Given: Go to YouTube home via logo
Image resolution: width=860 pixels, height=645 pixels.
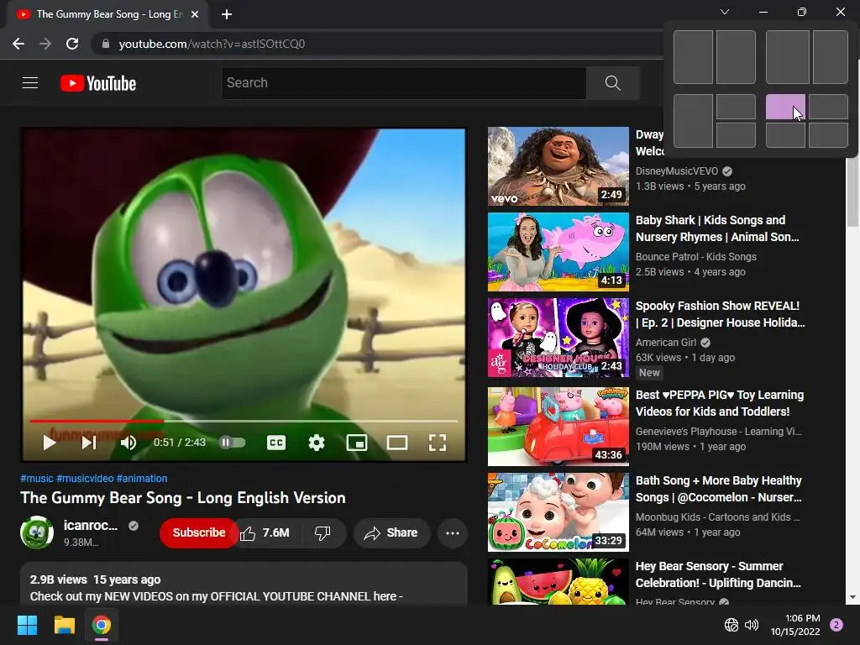Looking at the screenshot, I should pos(98,83).
